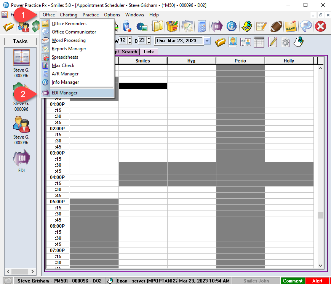331x284 pixels.
Task: Click the Smiles column header
Action: (x=143, y=61)
